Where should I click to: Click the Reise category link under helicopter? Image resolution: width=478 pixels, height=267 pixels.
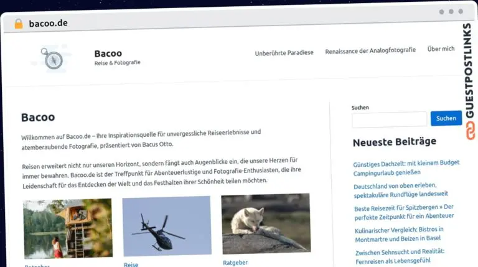point(131,265)
